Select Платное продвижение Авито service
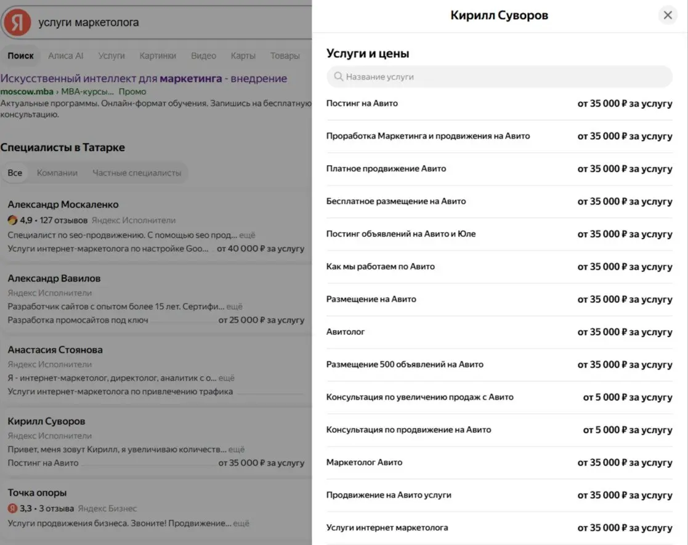Viewport: 688px width, 545px height. point(500,169)
